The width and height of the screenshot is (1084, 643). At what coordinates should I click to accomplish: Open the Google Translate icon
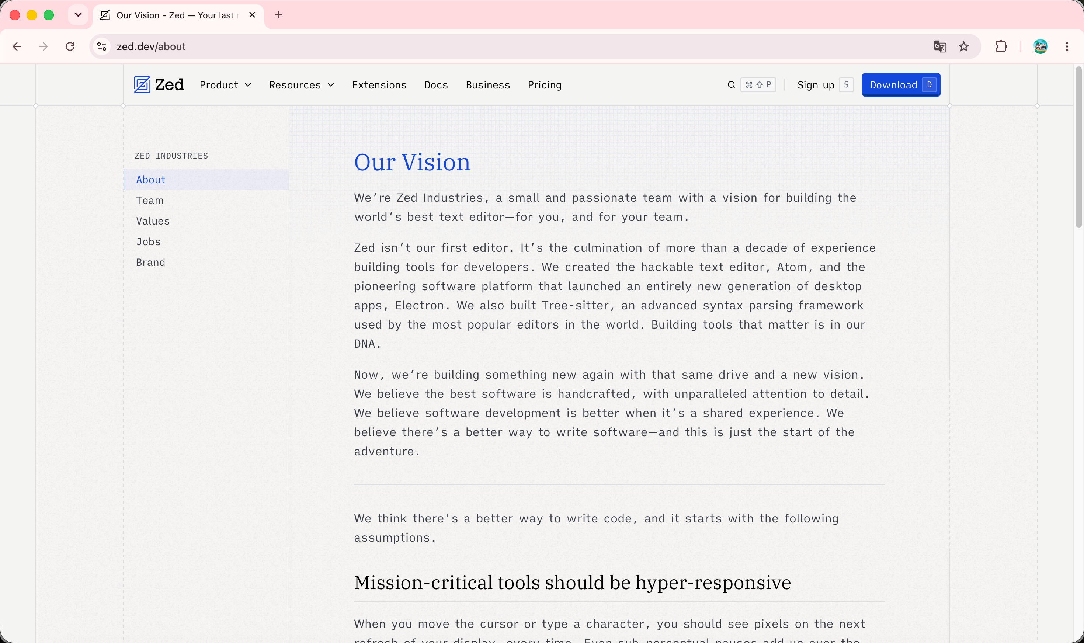tap(940, 46)
